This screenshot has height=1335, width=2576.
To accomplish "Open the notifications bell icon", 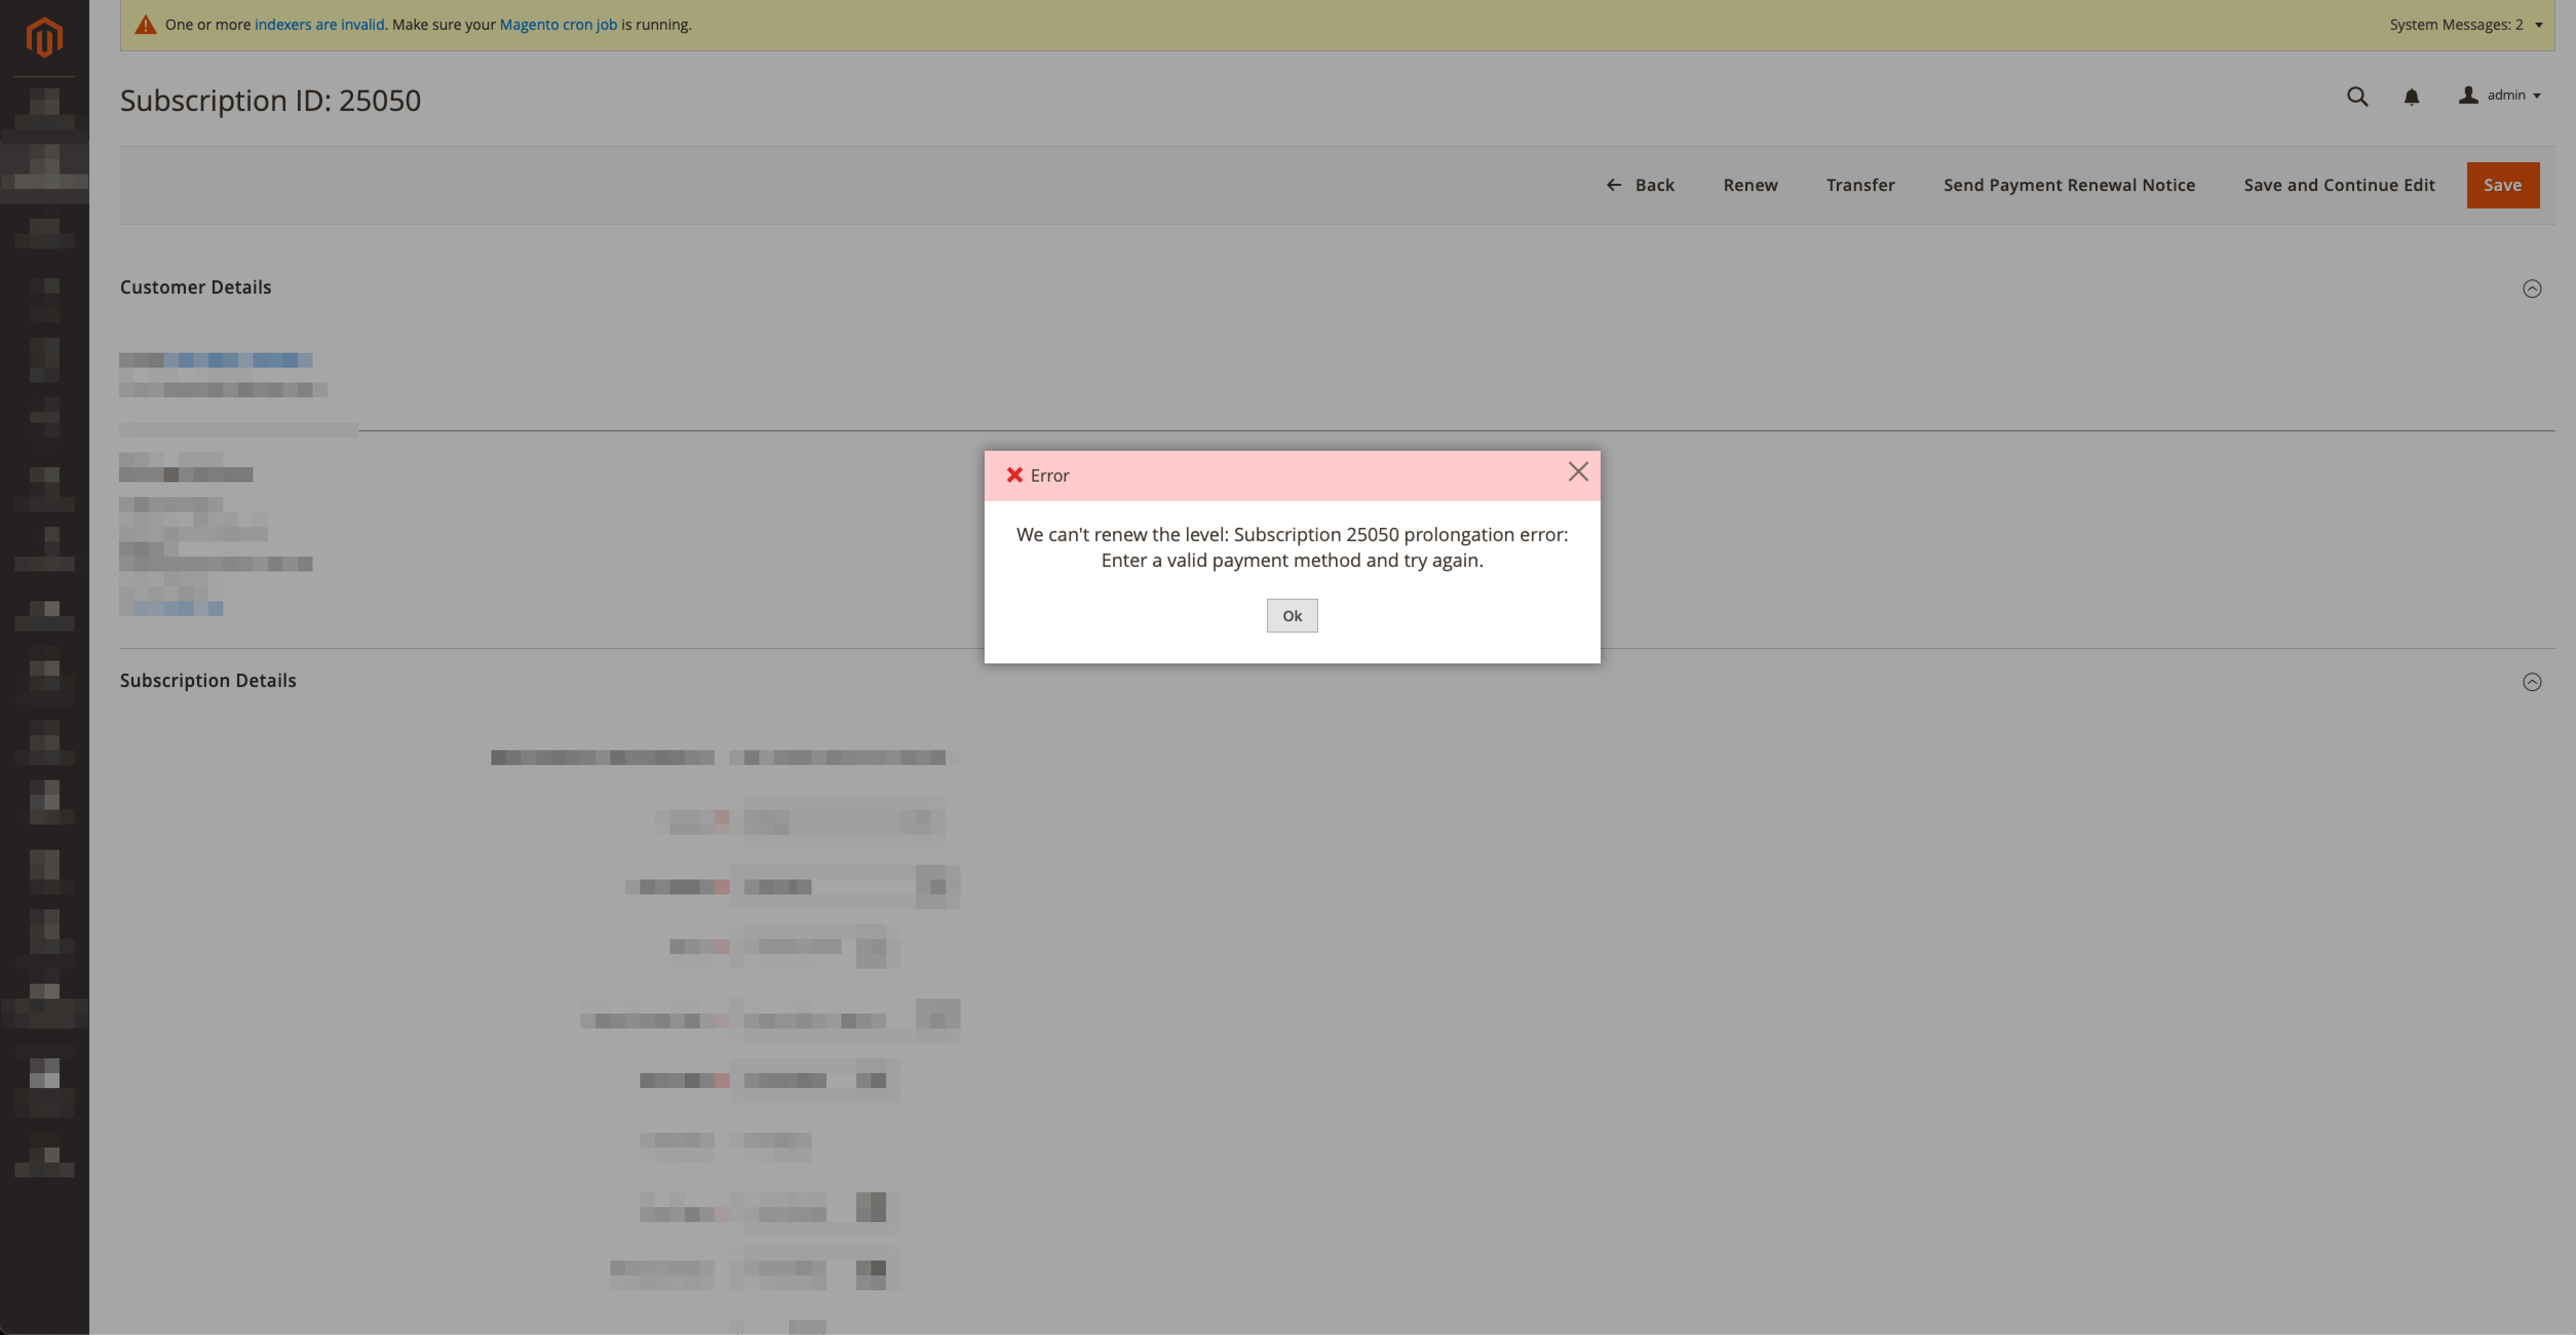I will pos(2411,97).
